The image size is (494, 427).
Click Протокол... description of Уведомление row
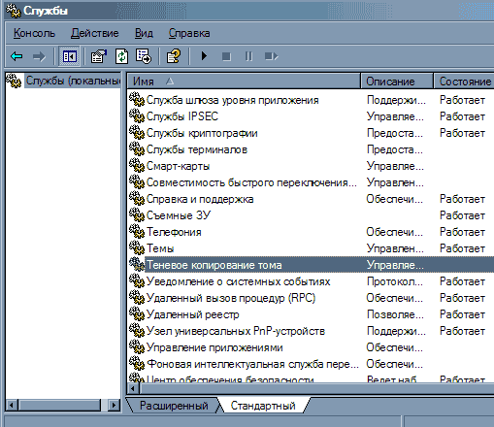coord(395,281)
